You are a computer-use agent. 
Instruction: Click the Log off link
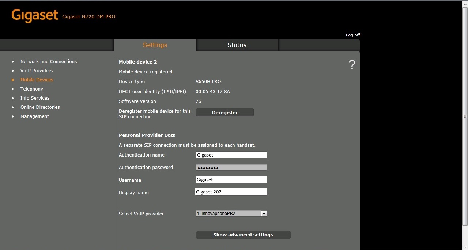pyautogui.click(x=353, y=35)
